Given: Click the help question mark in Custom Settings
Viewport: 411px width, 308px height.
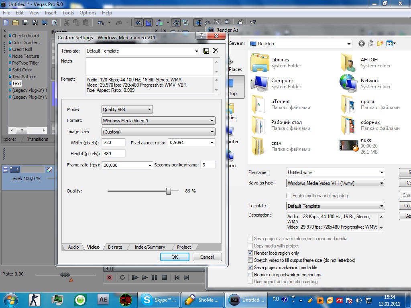Looking at the screenshot, I should tap(201, 36).
